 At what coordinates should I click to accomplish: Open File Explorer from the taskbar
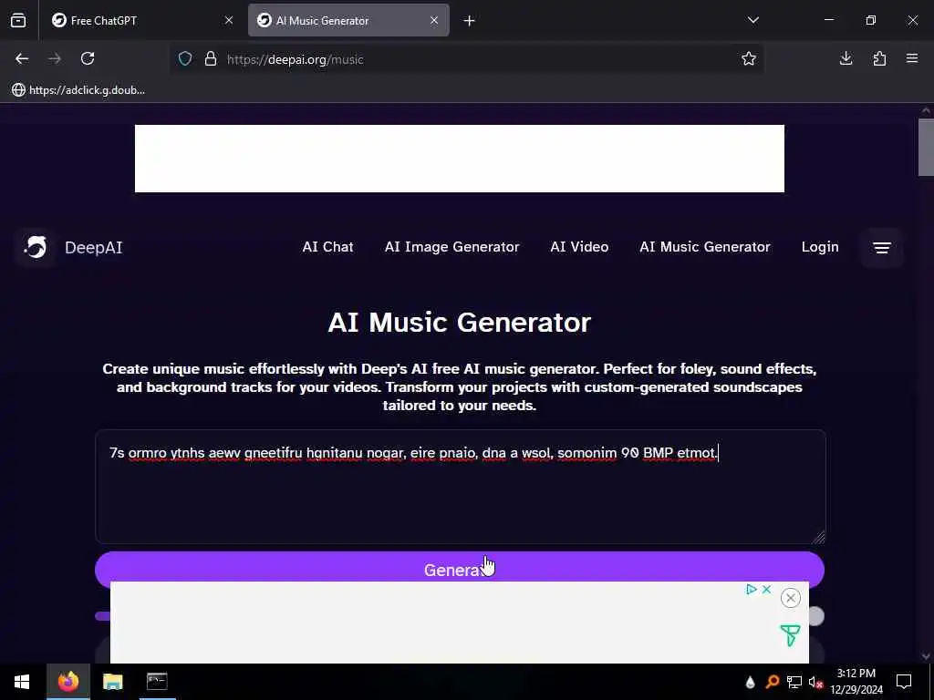[x=112, y=682]
